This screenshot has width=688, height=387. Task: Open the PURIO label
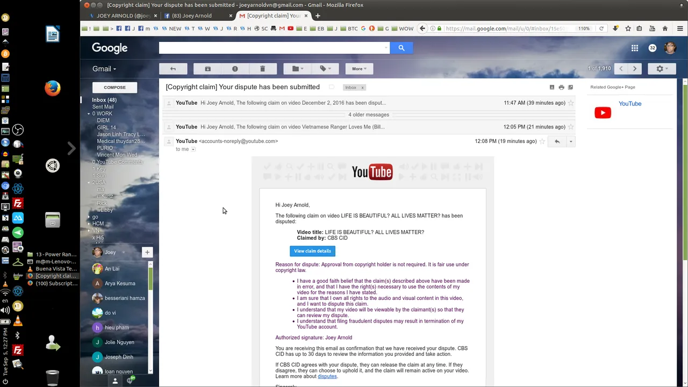coord(105,148)
